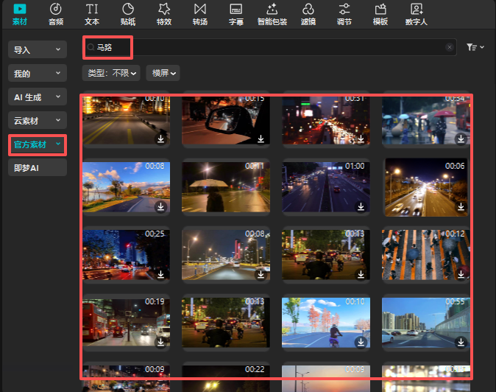Open the 文本 text tab
This screenshot has width=496, height=392.
(x=92, y=14)
